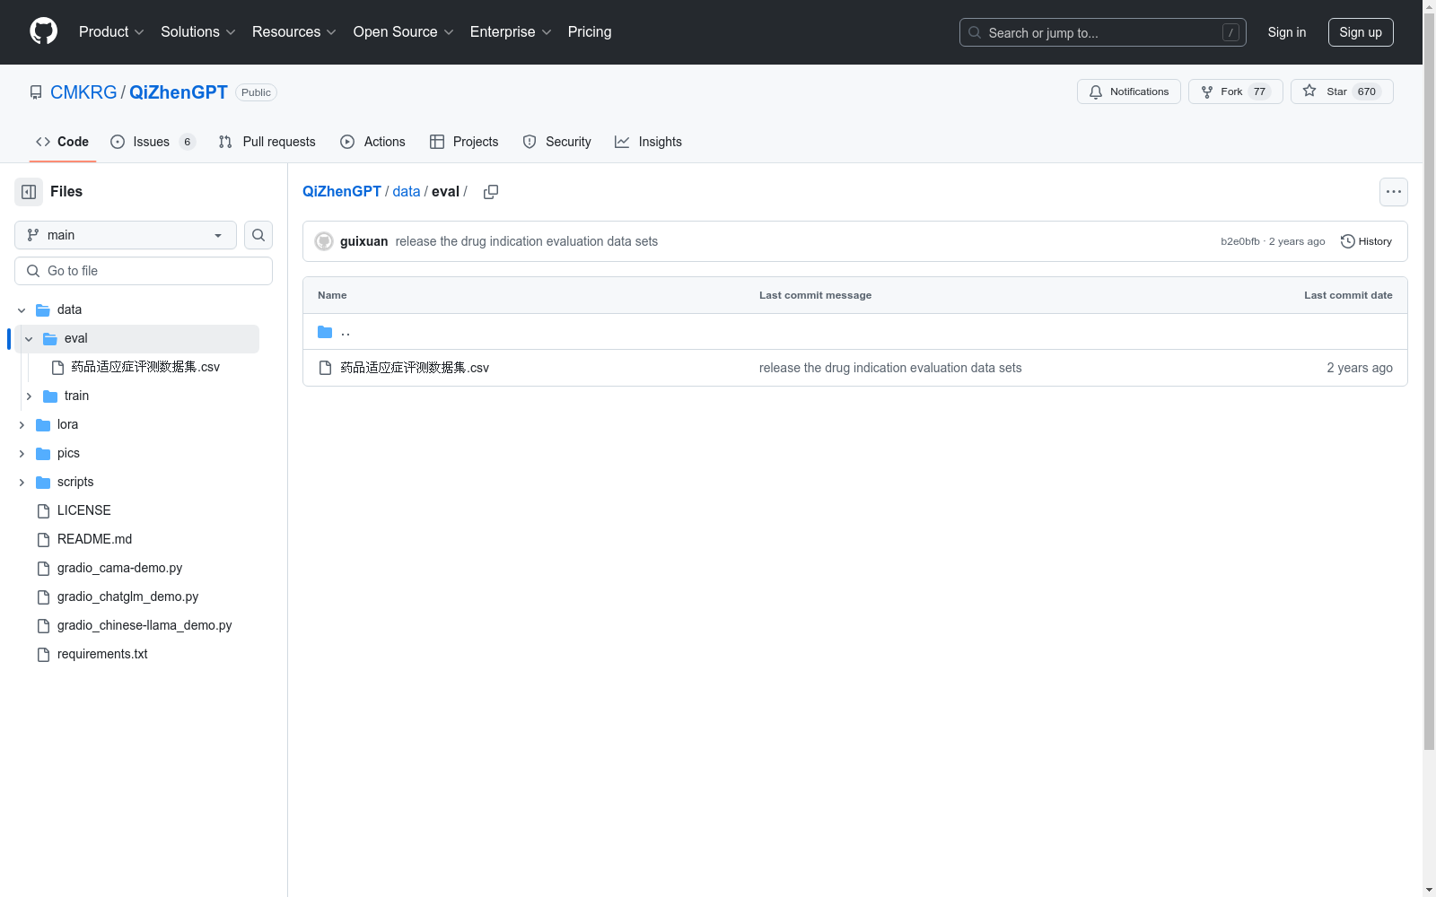Image resolution: width=1436 pixels, height=897 pixels.
Task: View the Security tab
Action: (x=557, y=142)
